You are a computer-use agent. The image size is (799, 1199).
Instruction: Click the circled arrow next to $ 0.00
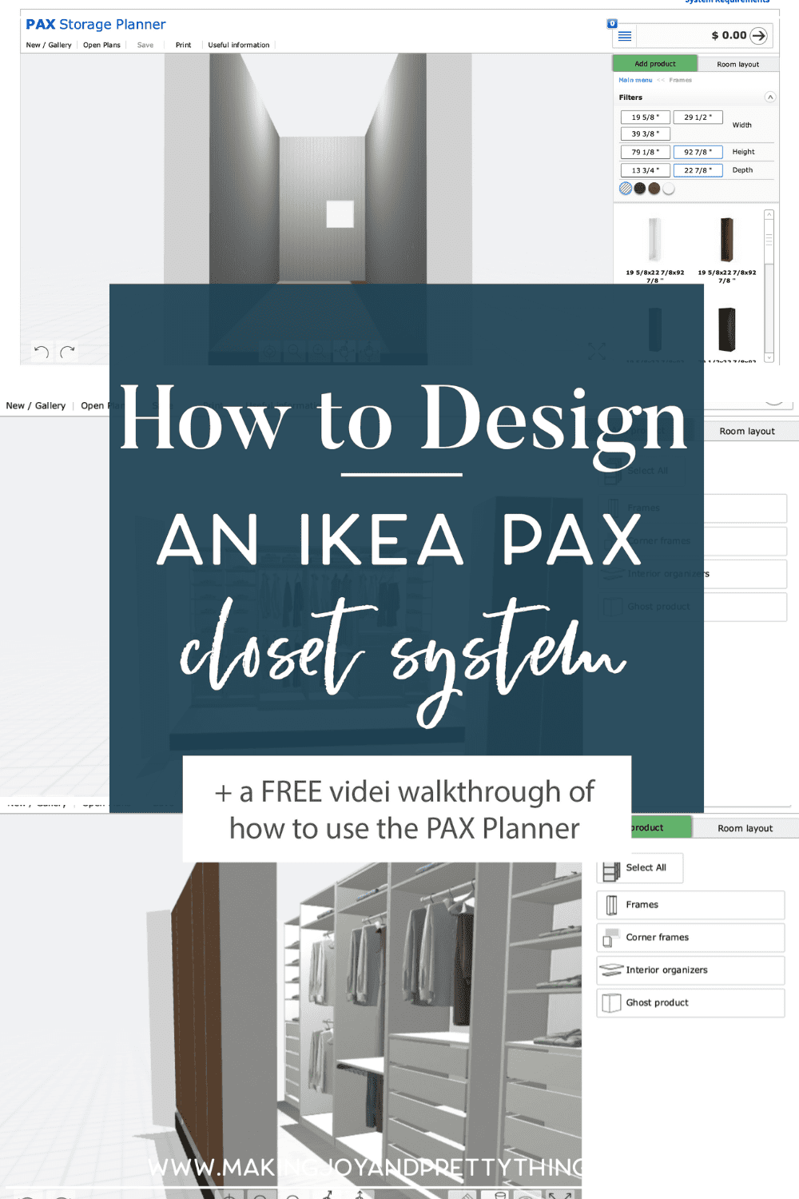pyautogui.click(x=759, y=35)
